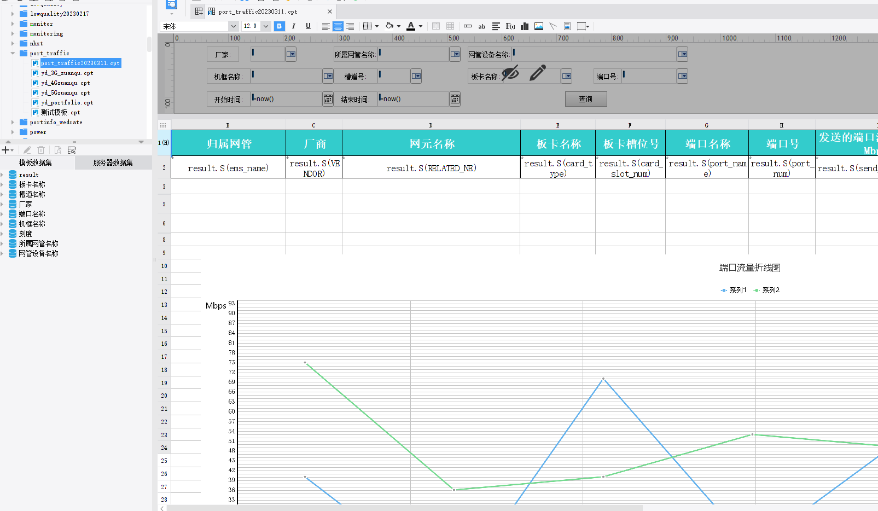Click the unmerge cells icon
Screen dimensions: 878x511
pyautogui.click(x=450, y=26)
